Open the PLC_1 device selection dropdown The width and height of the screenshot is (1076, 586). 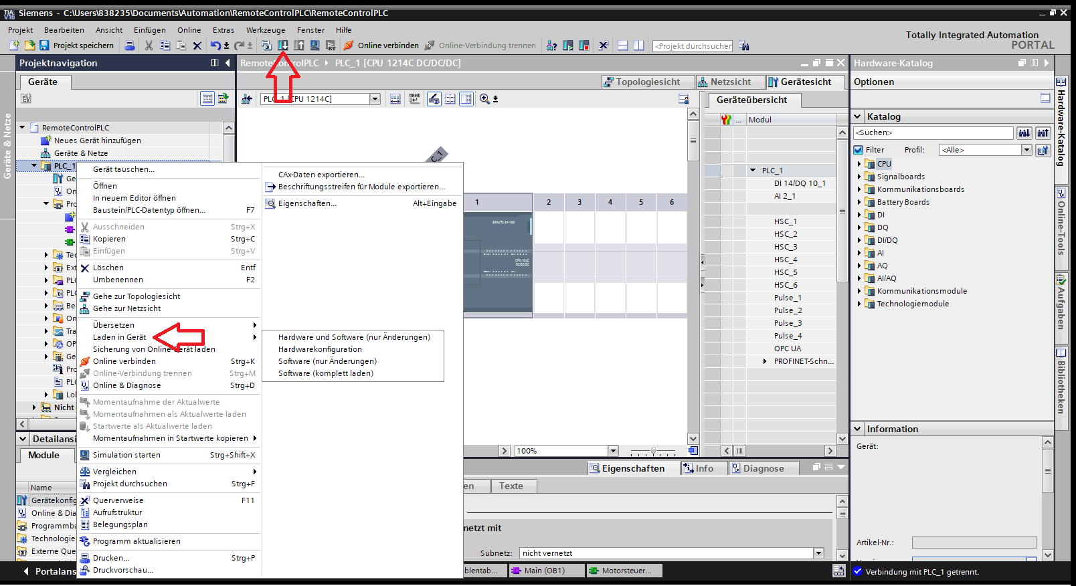point(375,99)
